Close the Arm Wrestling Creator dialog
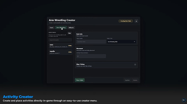The height and width of the screenshot is (104, 187). (x=136, y=21)
